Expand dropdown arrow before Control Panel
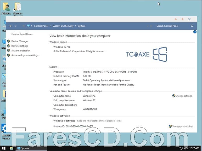The width and height of the screenshot is (202, 151). coord(32,26)
